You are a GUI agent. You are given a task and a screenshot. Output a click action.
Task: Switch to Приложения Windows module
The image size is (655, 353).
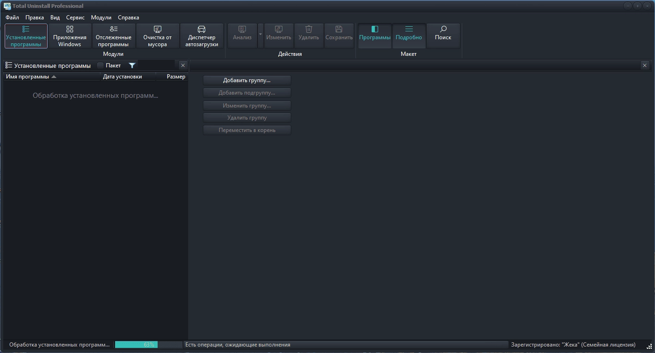(70, 36)
